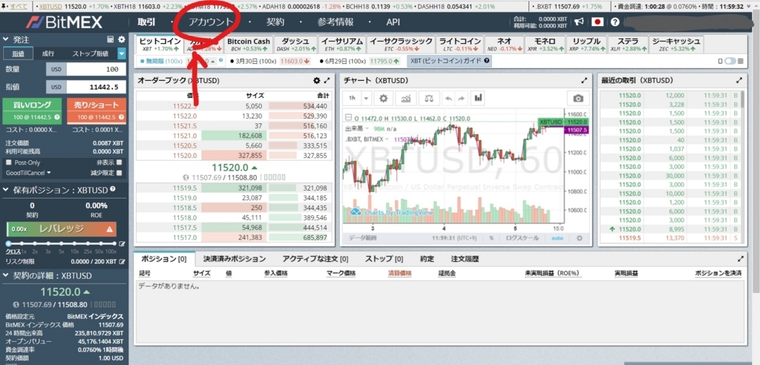Click the 売り/ショート button
The height and width of the screenshot is (365, 760).
[x=96, y=111]
